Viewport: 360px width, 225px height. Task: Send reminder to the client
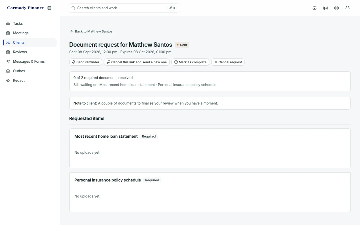[x=85, y=62]
